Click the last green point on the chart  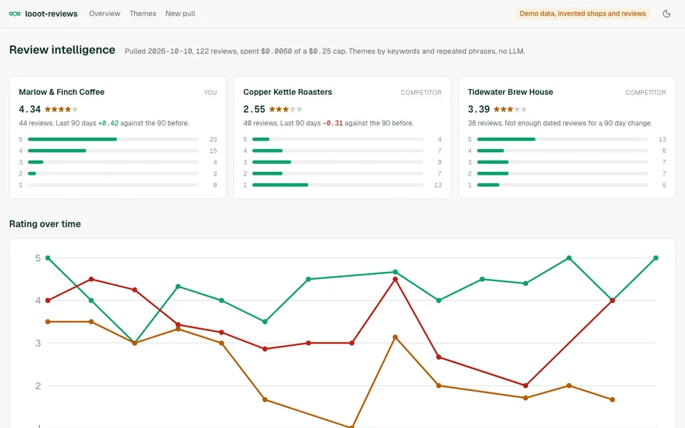(x=656, y=258)
